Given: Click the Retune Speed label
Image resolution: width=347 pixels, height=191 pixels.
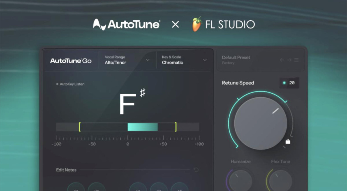Looking at the screenshot, I should tap(238, 83).
